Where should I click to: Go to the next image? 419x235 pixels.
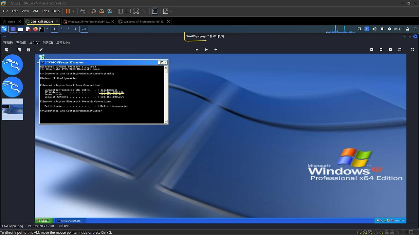216,50
